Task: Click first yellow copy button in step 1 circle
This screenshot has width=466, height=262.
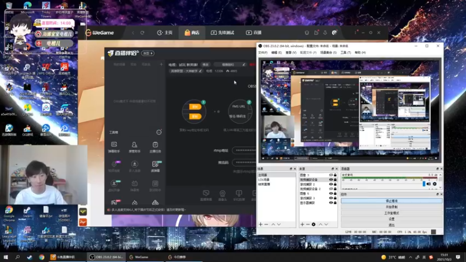Action: [195, 107]
